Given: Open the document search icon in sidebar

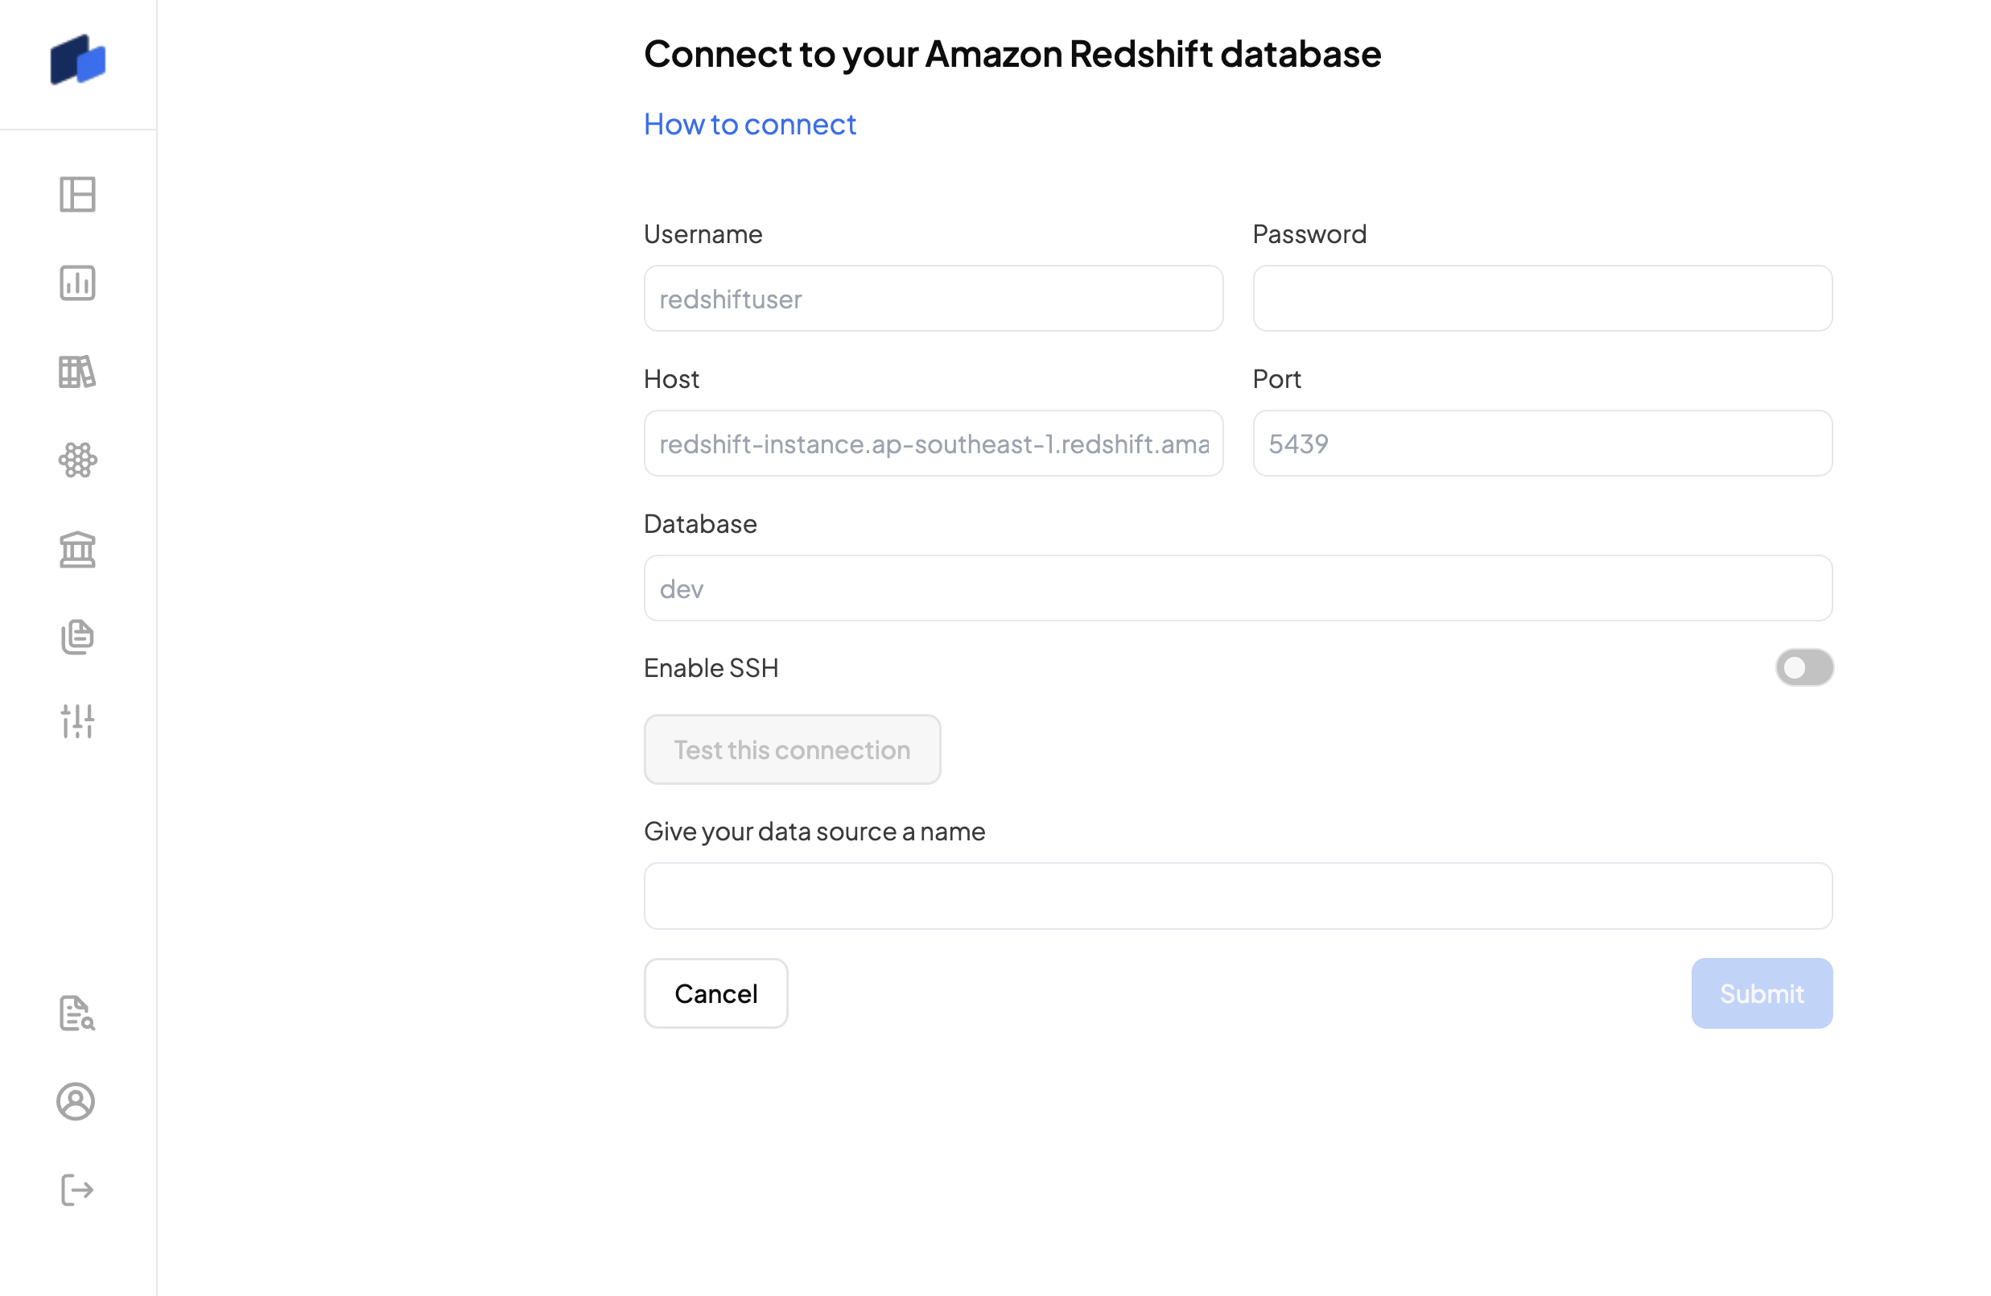Looking at the screenshot, I should coord(78,1013).
